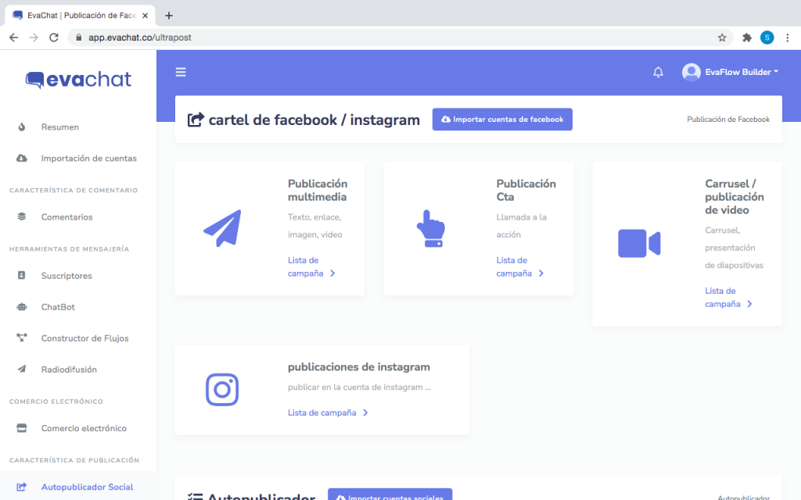Click the notification bell icon
801x500 pixels.
(658, 72)
